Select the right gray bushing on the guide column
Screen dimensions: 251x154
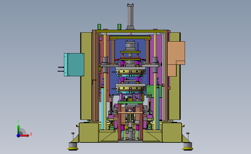155,65
